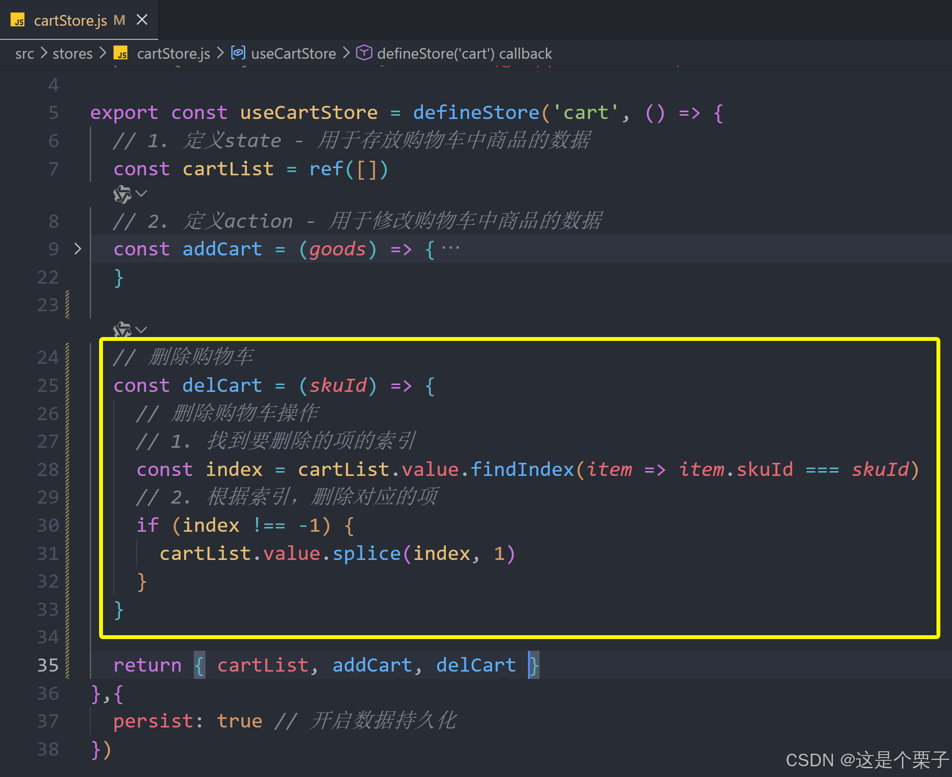The width and height of the screenshot is (952, 777).
Task: Click cube icon before defineStore callback
Action: (x=364, y=52)
